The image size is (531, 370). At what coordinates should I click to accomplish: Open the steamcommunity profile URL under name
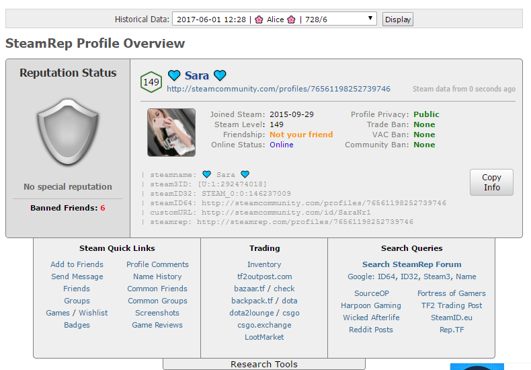click(278, 89)
